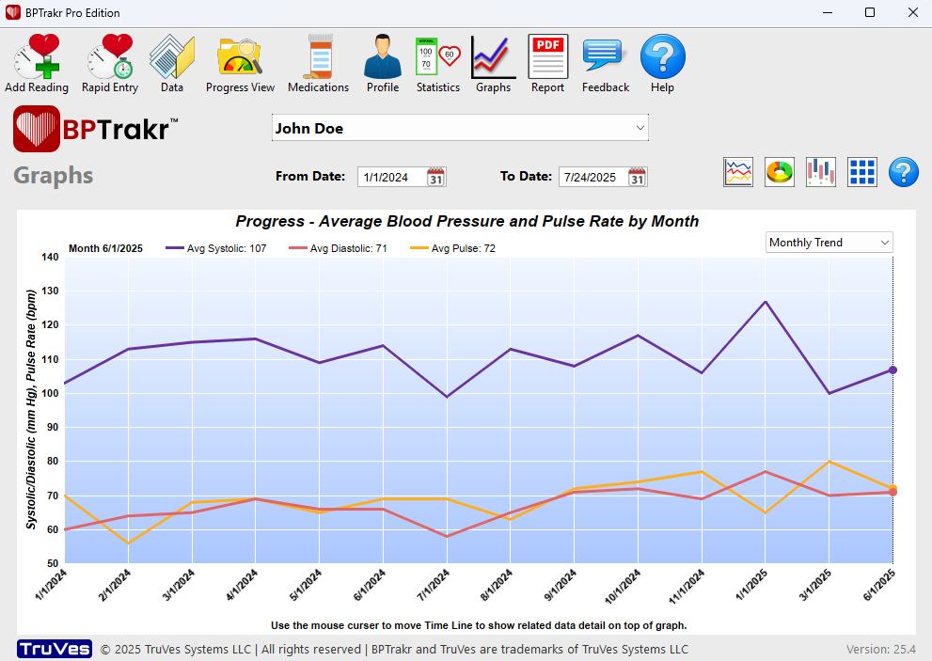Viewport: 932px width, 661px height.
Task: Open the Add Reading tool
Action: tap(36, 63)
